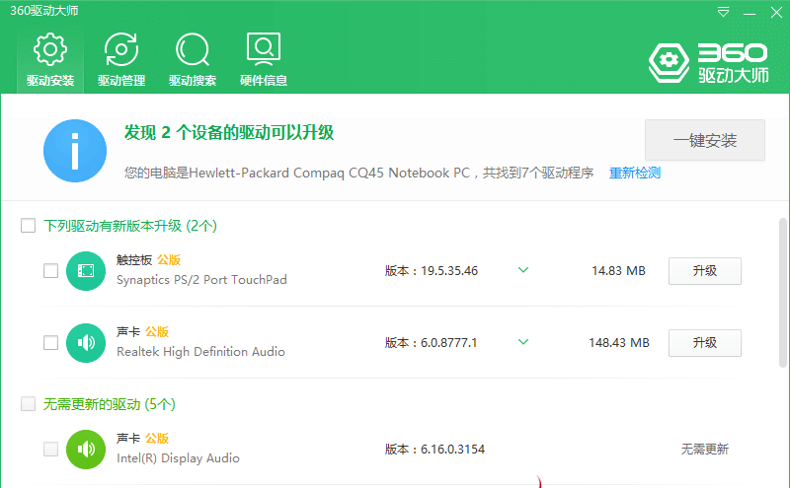Screen dimensions: 790x488
Task: Click the Synaptics touchpad device icon
Action: coord(86,271)
